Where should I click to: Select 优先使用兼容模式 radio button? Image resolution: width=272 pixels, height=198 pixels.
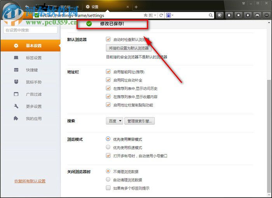(108, 139)
